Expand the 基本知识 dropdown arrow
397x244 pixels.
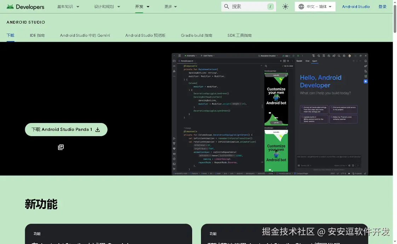pos(78,7)
